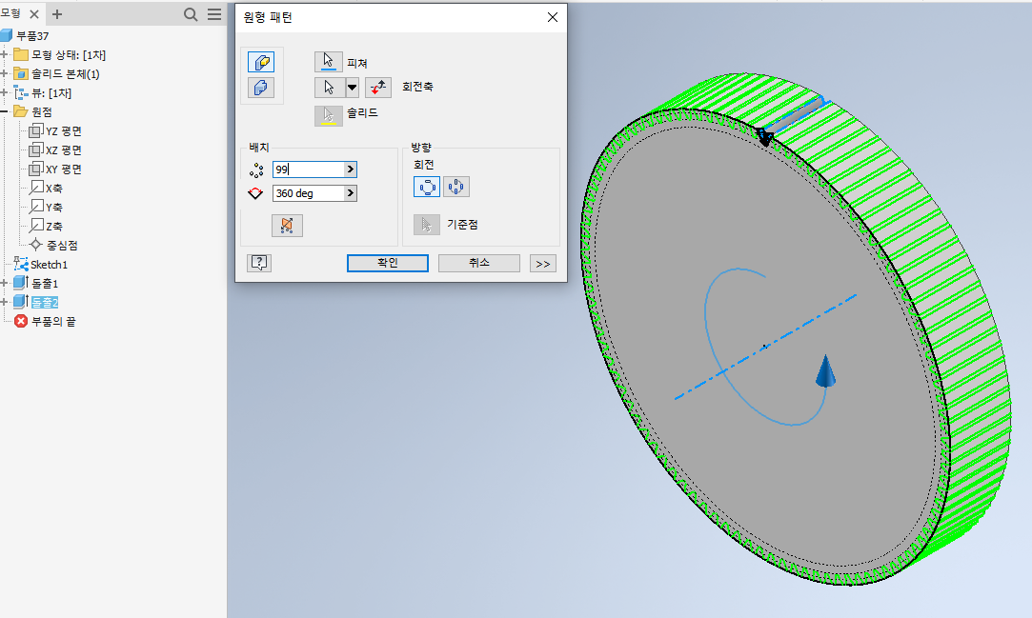Add a new browser tab with plus

[x=57, y=14]
